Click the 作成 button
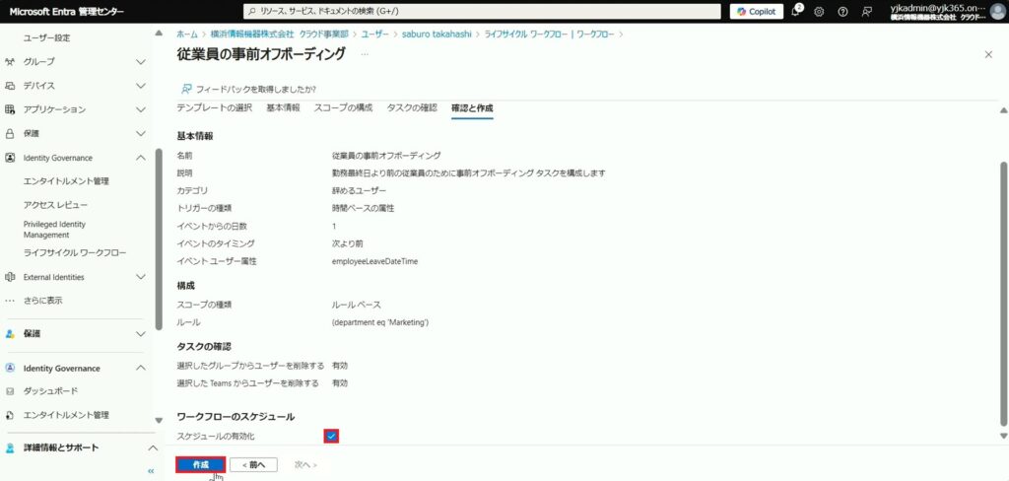 (201, 464)
